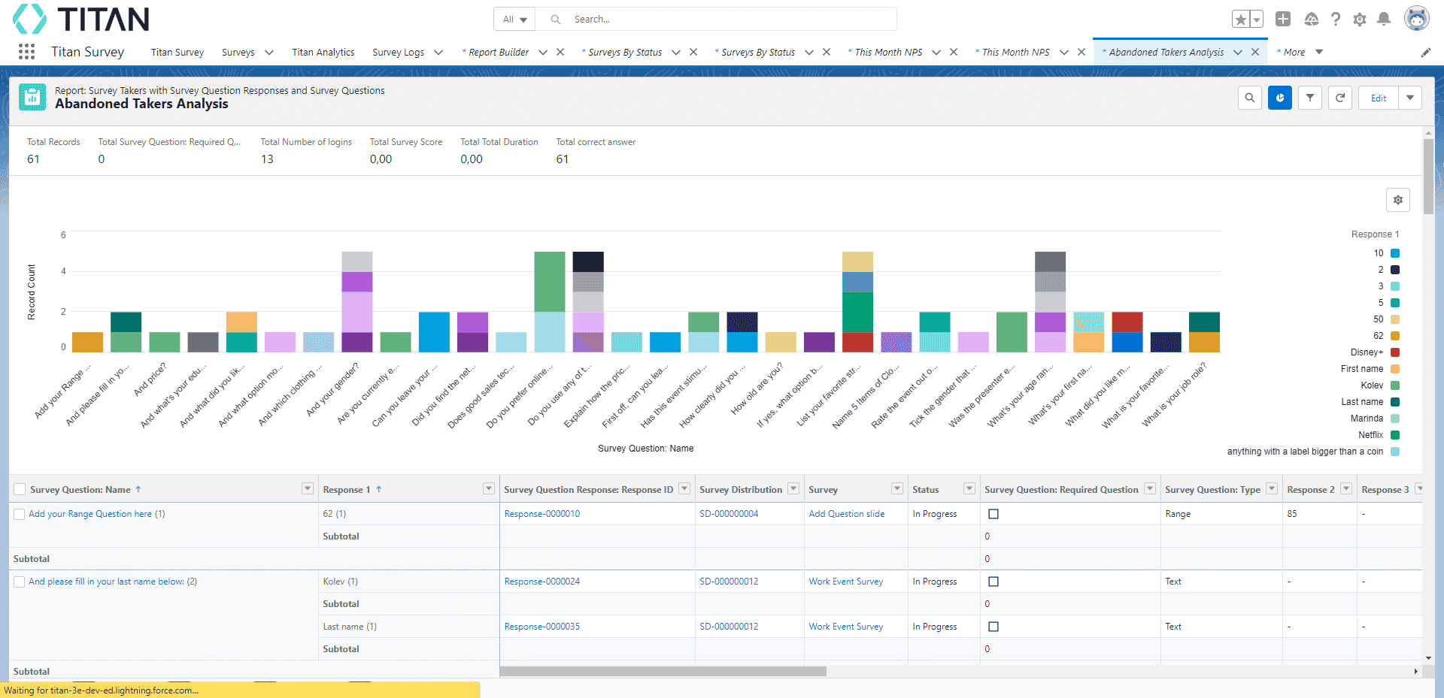Click the report search magnifier icon
1444x698 pixels.
click(x=1249, y=98)
